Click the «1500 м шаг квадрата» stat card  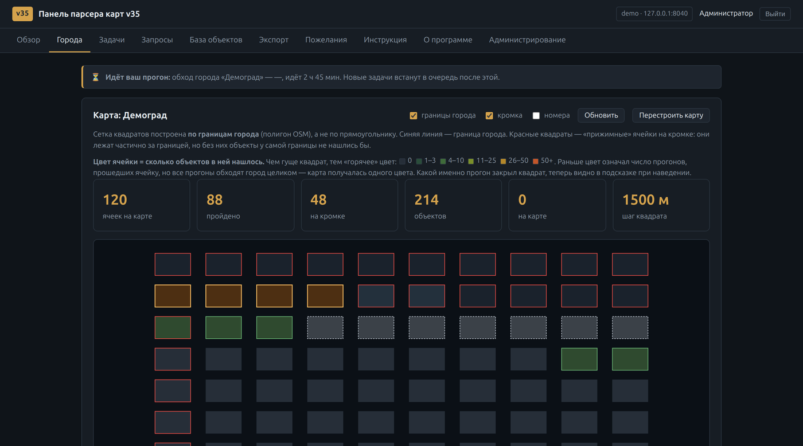pyautogui.click(x=661, y=205)
